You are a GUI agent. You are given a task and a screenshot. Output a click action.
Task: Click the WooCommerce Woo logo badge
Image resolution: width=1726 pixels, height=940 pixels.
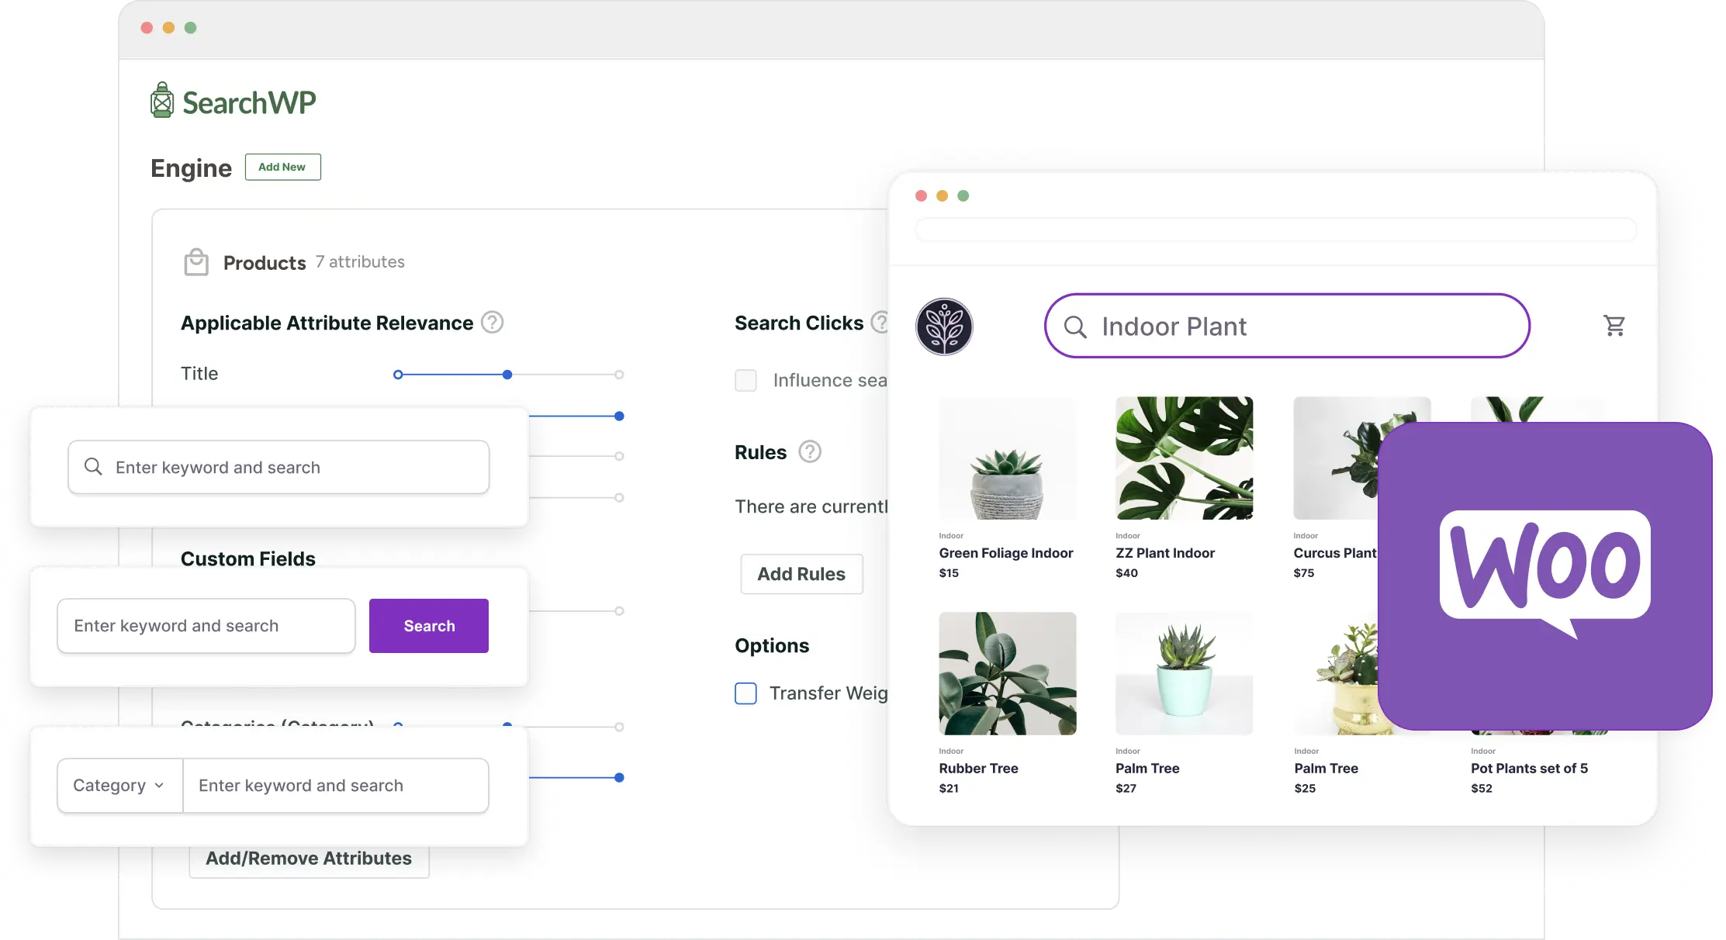(x=1544, y=575)
